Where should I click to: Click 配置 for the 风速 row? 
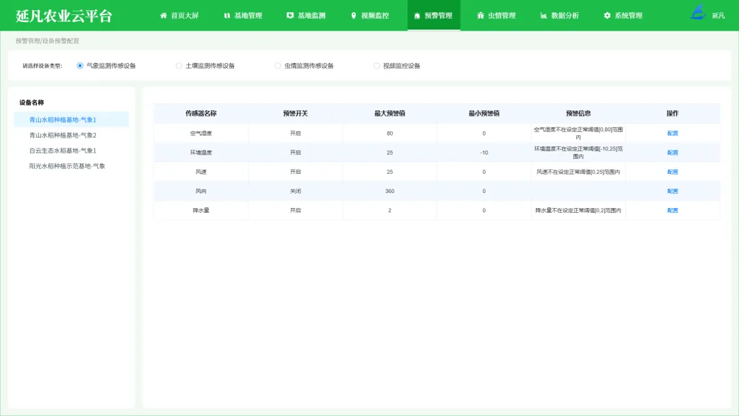[x=673, y=172]
